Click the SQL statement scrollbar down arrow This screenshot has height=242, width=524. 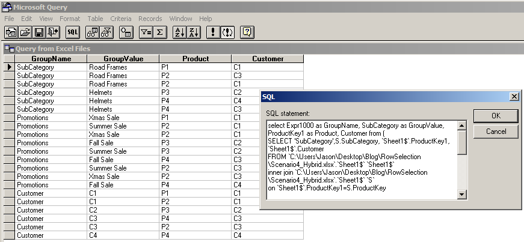tap(462, 195)
